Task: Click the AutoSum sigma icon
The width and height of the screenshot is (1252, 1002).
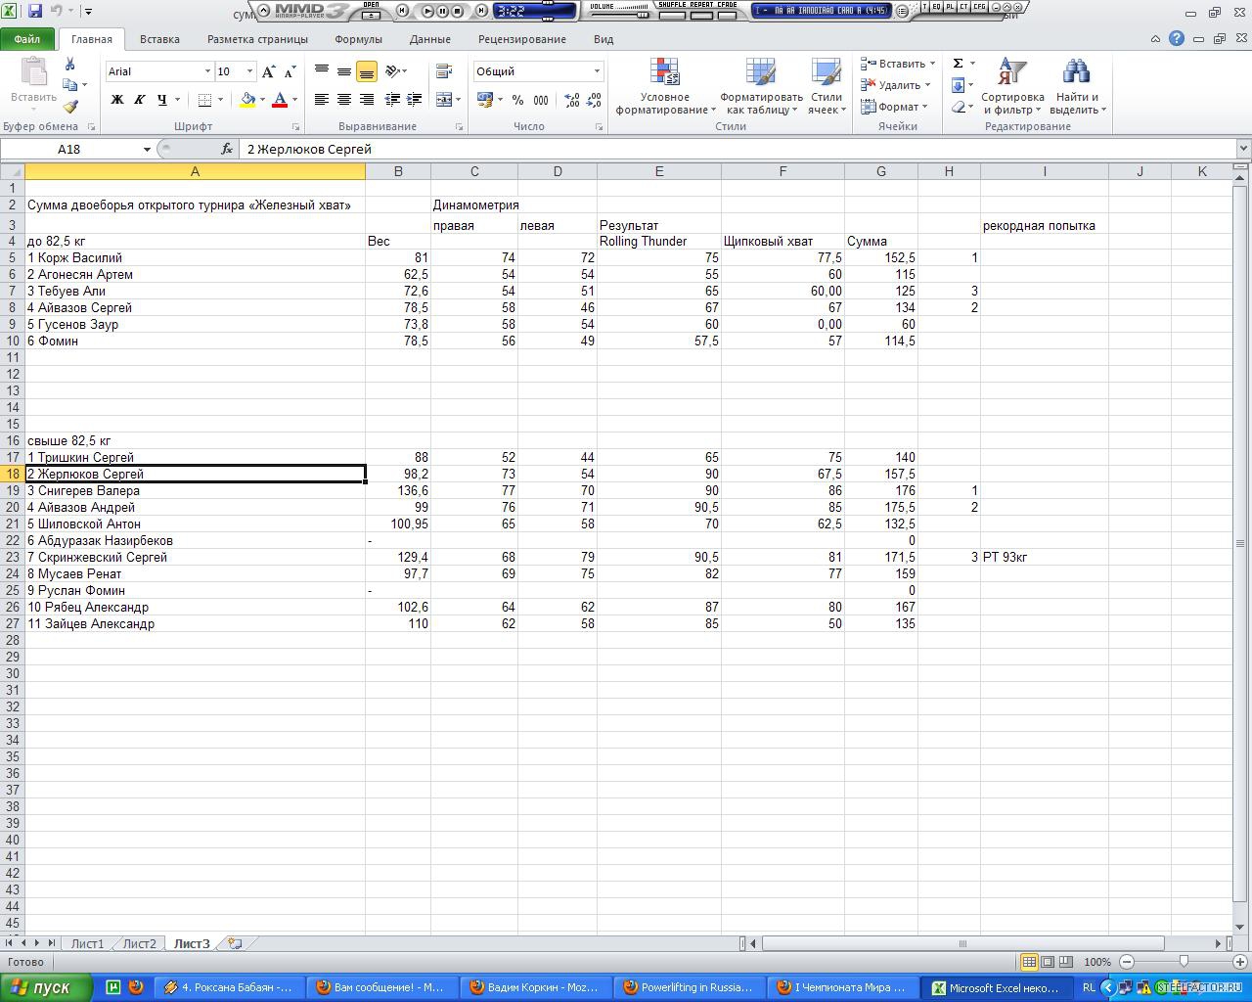Action: click(x=959, y=64)
